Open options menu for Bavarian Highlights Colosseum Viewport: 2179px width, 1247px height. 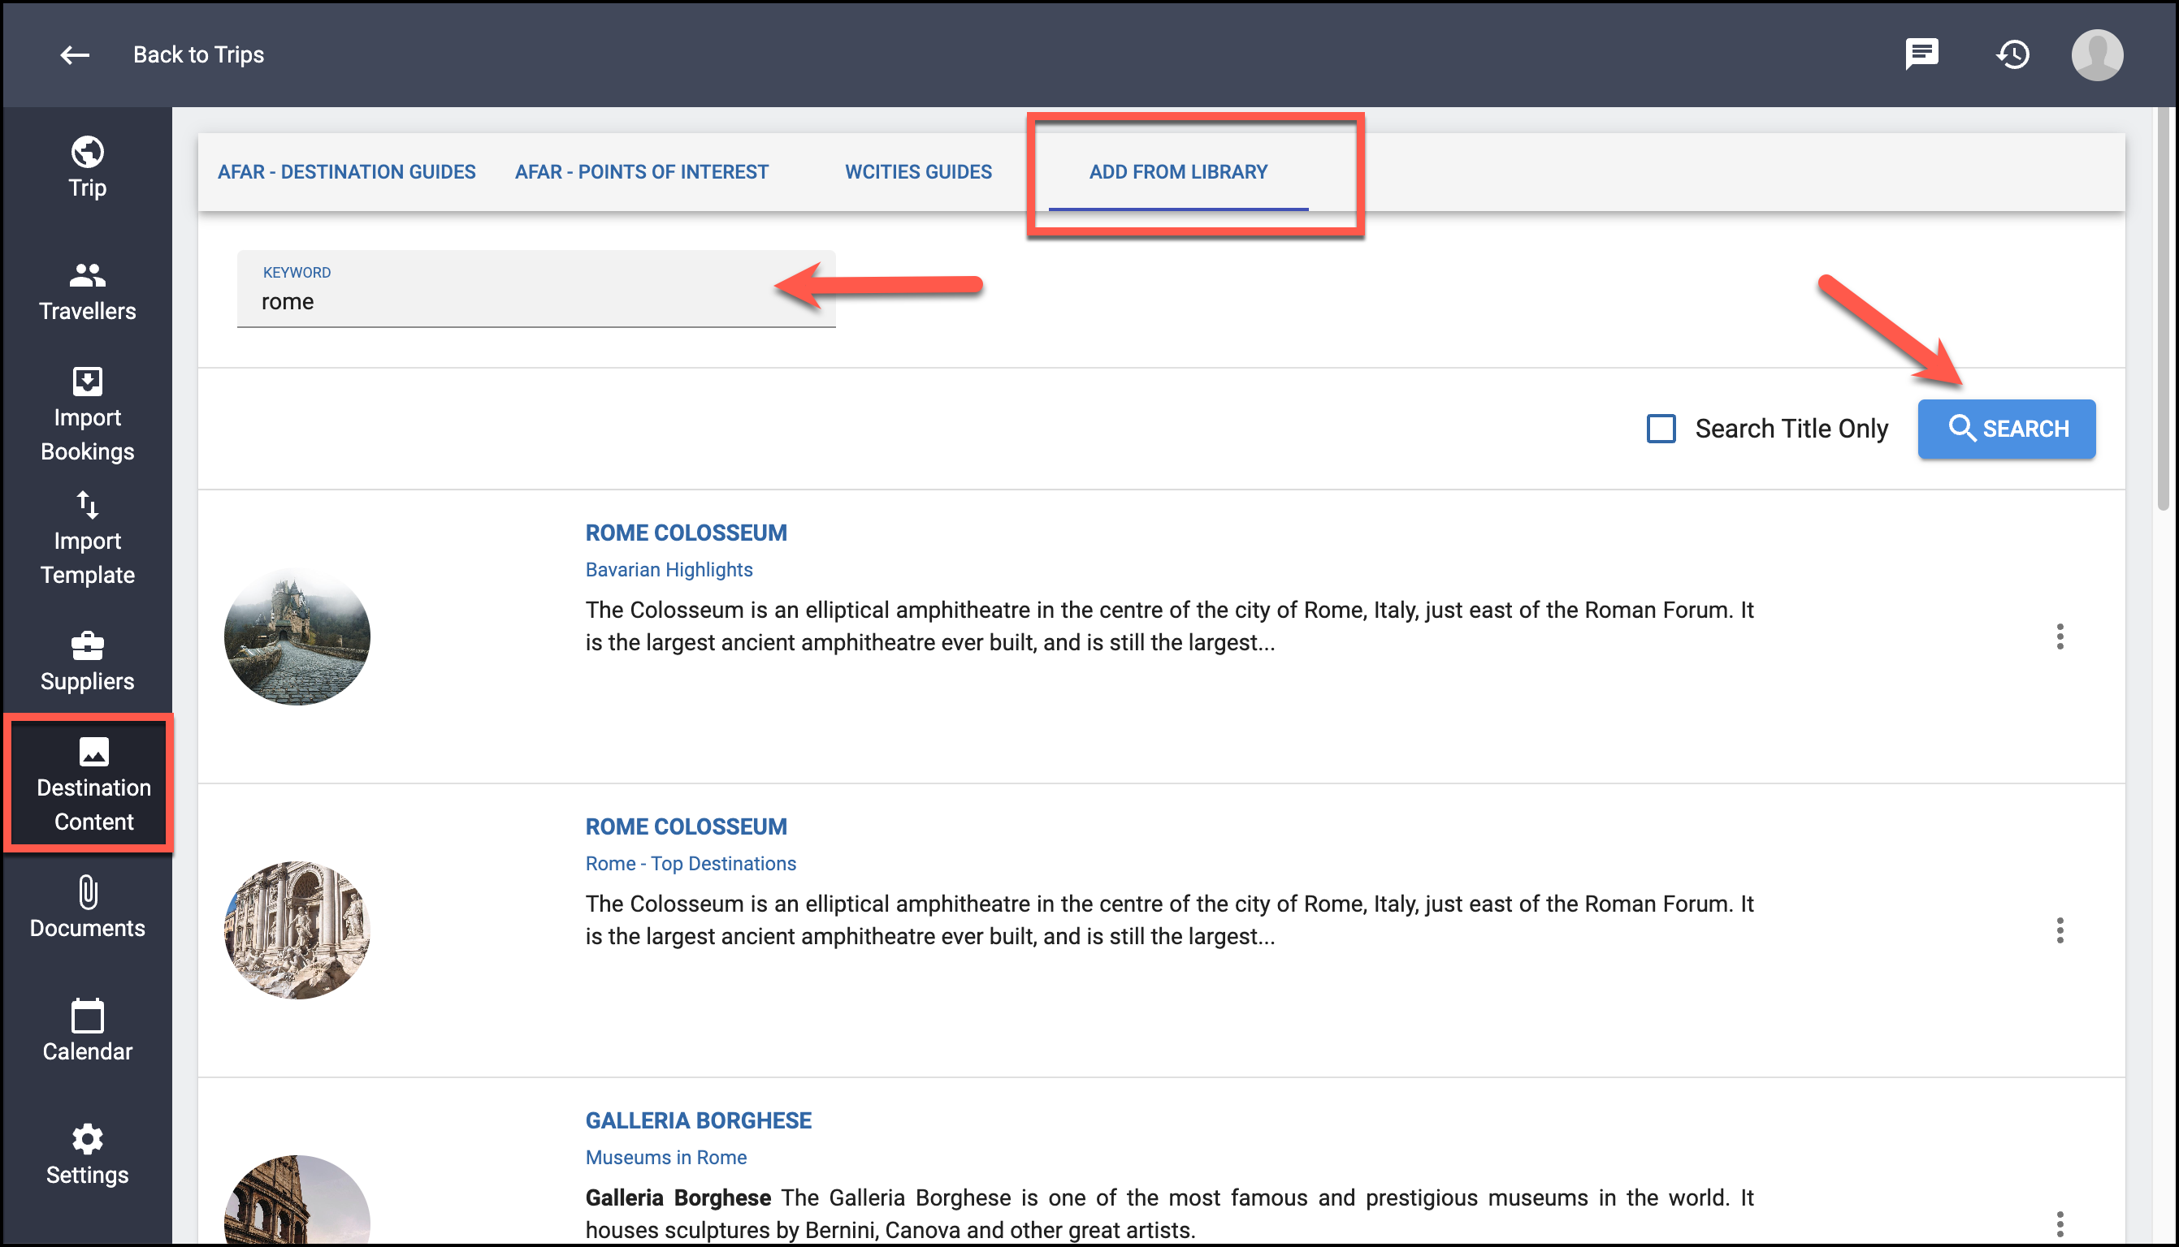point(2059,636)
